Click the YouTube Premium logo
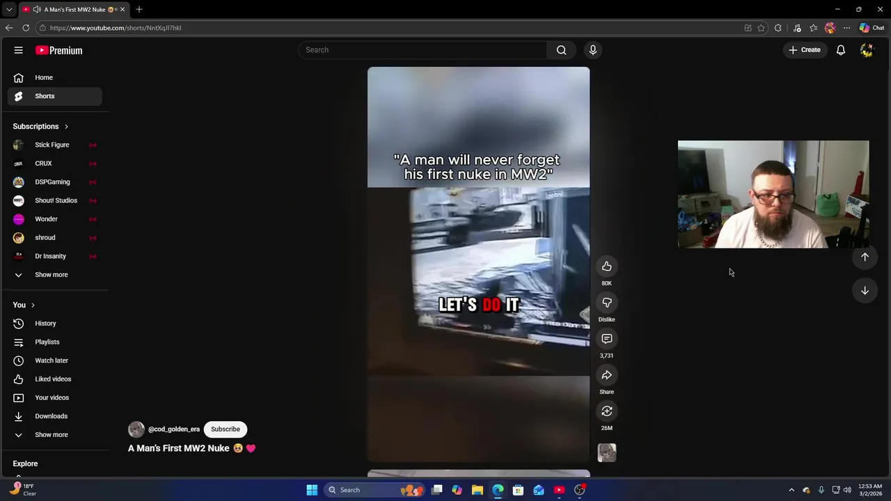The image size is (891, 501). tap(58, 50)
